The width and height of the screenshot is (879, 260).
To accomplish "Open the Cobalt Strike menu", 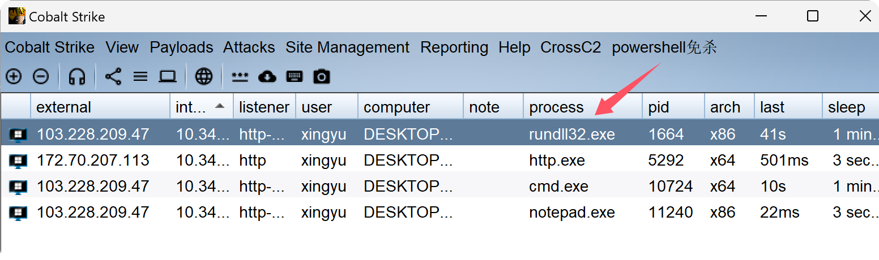I will click(50, 47).
